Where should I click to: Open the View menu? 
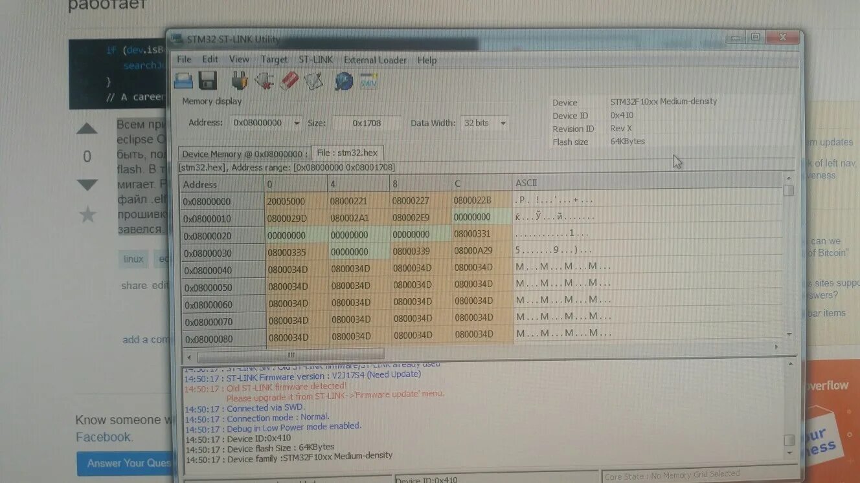239,59
